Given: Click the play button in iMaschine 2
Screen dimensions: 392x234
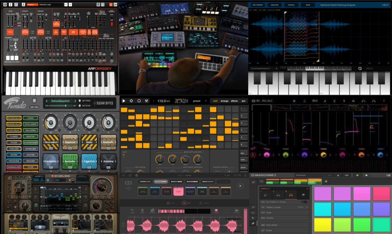Looking at the screenshot, I should click(357, 175).
